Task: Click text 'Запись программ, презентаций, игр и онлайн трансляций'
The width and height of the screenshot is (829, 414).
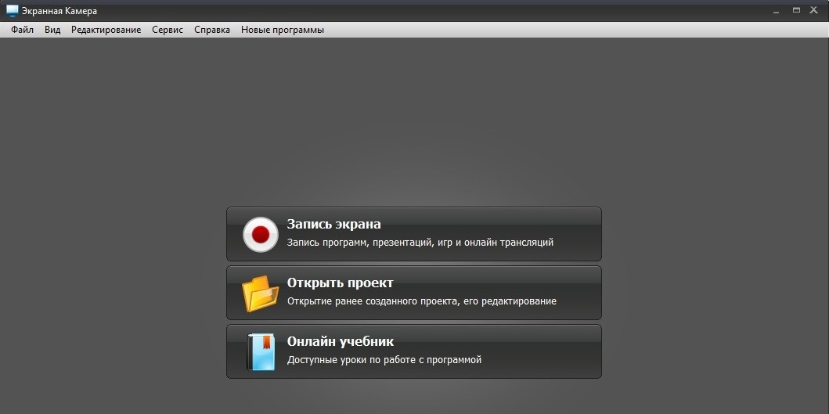Action: tap(420, 243)
